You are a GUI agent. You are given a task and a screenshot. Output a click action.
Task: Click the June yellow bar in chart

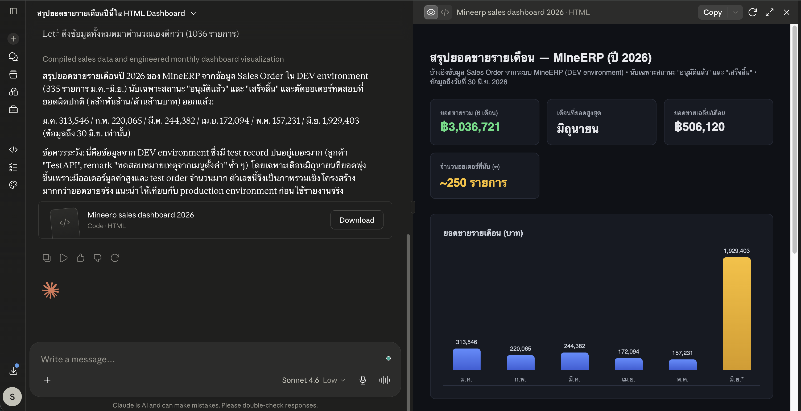tap(737, 314)
